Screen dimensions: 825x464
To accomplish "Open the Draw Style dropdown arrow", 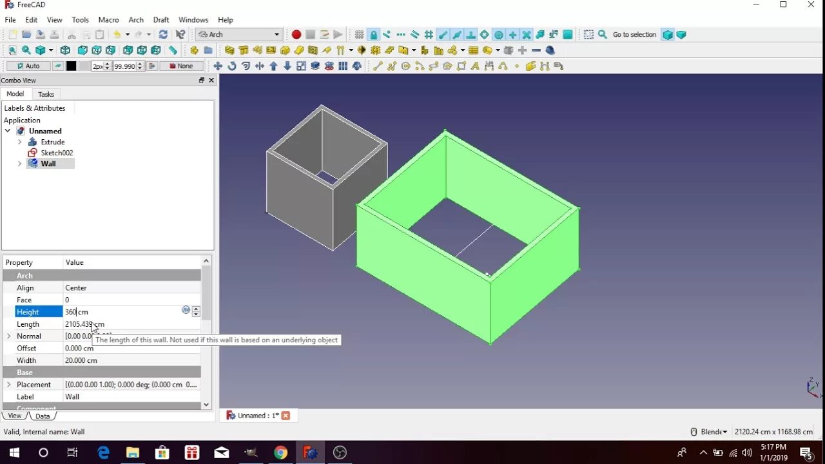I will pos(51,50).
